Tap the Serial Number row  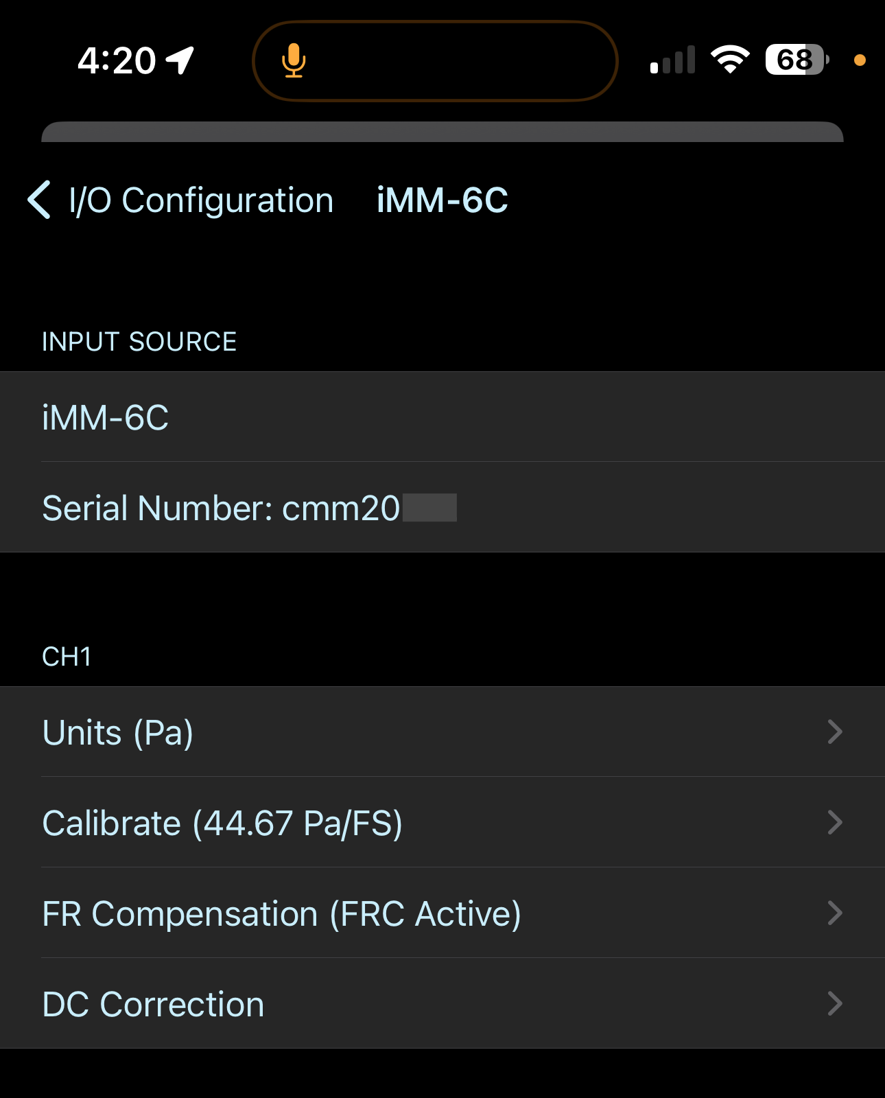click(x=442, y=508)
